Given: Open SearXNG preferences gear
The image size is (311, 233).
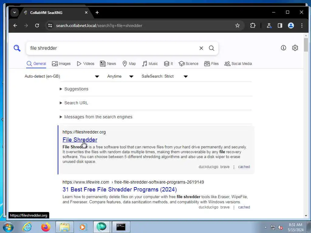Looking at the screenshot, I should point(295,48).
